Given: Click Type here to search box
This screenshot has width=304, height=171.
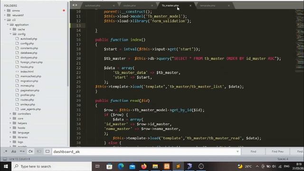Looking at the screenshot, I should [x=52, y=166].
